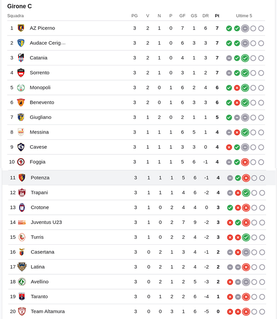Sort standings by the Pt column
277x319 pixels.
[217, 16]
